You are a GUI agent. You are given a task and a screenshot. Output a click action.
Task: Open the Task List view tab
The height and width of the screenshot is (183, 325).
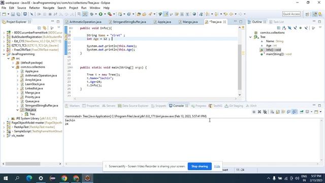[276, 22]
